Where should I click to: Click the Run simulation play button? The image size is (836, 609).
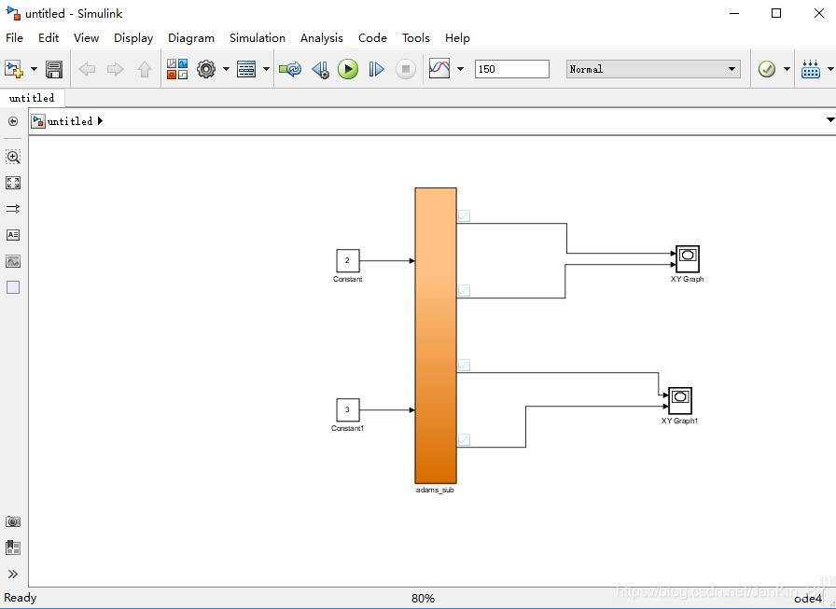click(348, 69)
